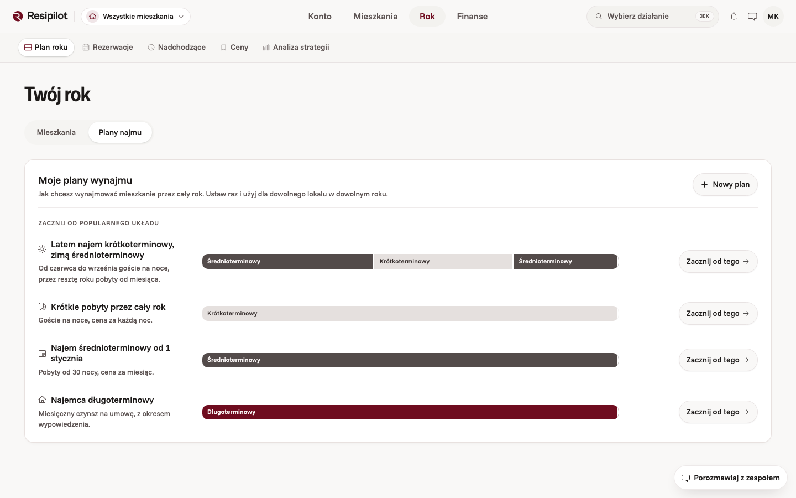Click calendar icon beside Najem średnioterminowy od 1 stycznia
Image resolution: width=796 pixels, height=498 pixels.
click(x=42, y=353)
